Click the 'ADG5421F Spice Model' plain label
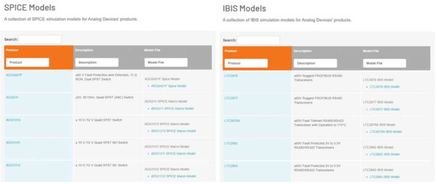This screenshot has width=437, height=184. (162, 79)
